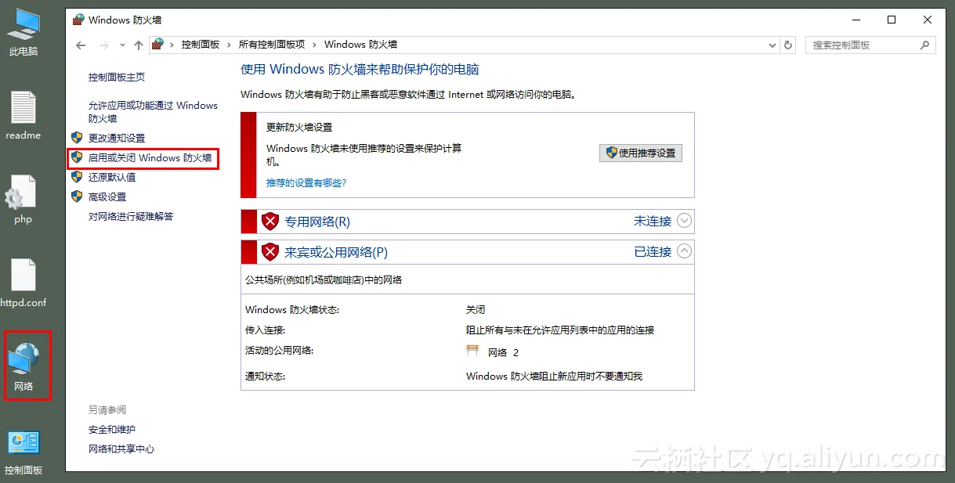The image size is (955, 483).
Task: Maximize the Windows 防火墙 window
Action: point(891,20)
